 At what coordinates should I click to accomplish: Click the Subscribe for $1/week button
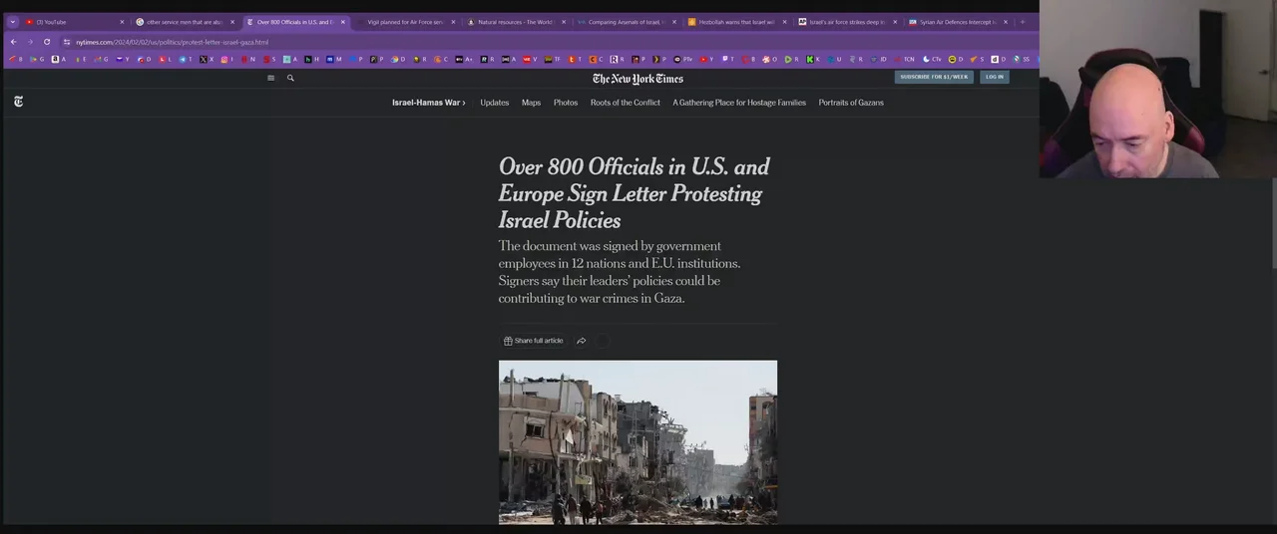(934, 77)
